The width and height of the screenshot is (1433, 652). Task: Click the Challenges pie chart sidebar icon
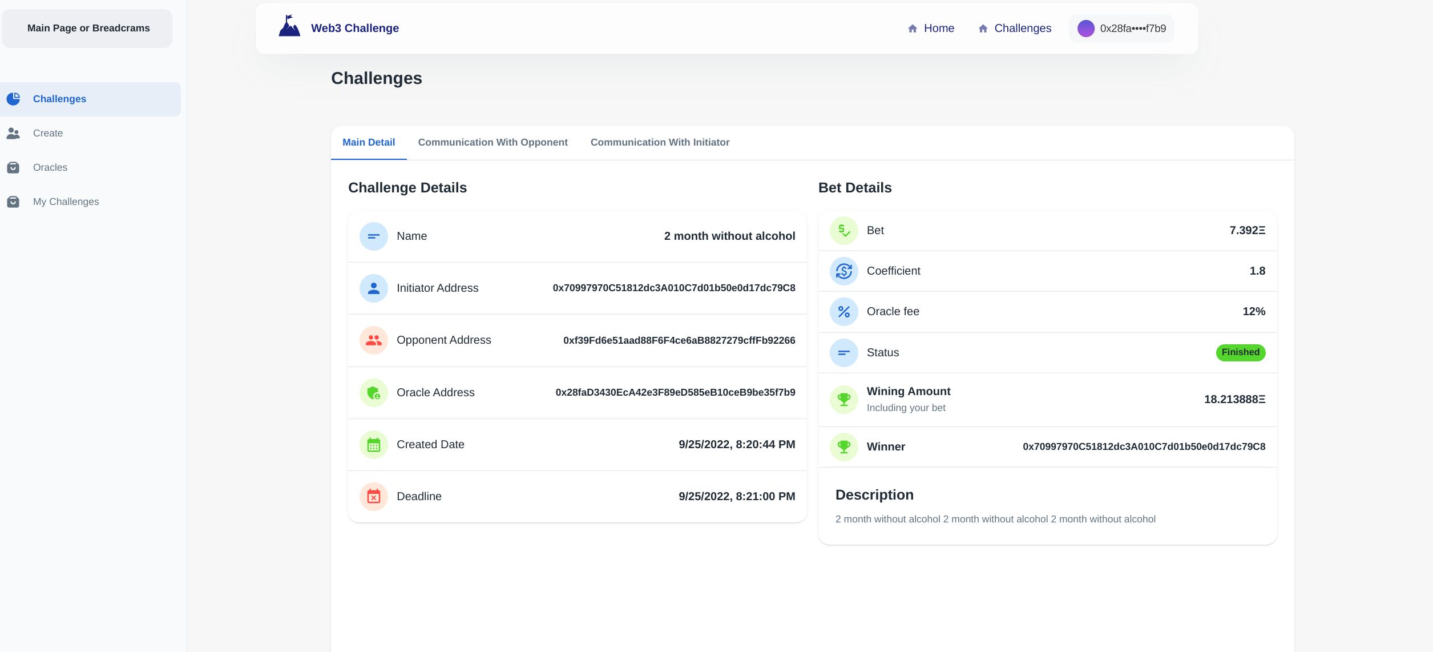pyautogui.click(x=13, y=99)
